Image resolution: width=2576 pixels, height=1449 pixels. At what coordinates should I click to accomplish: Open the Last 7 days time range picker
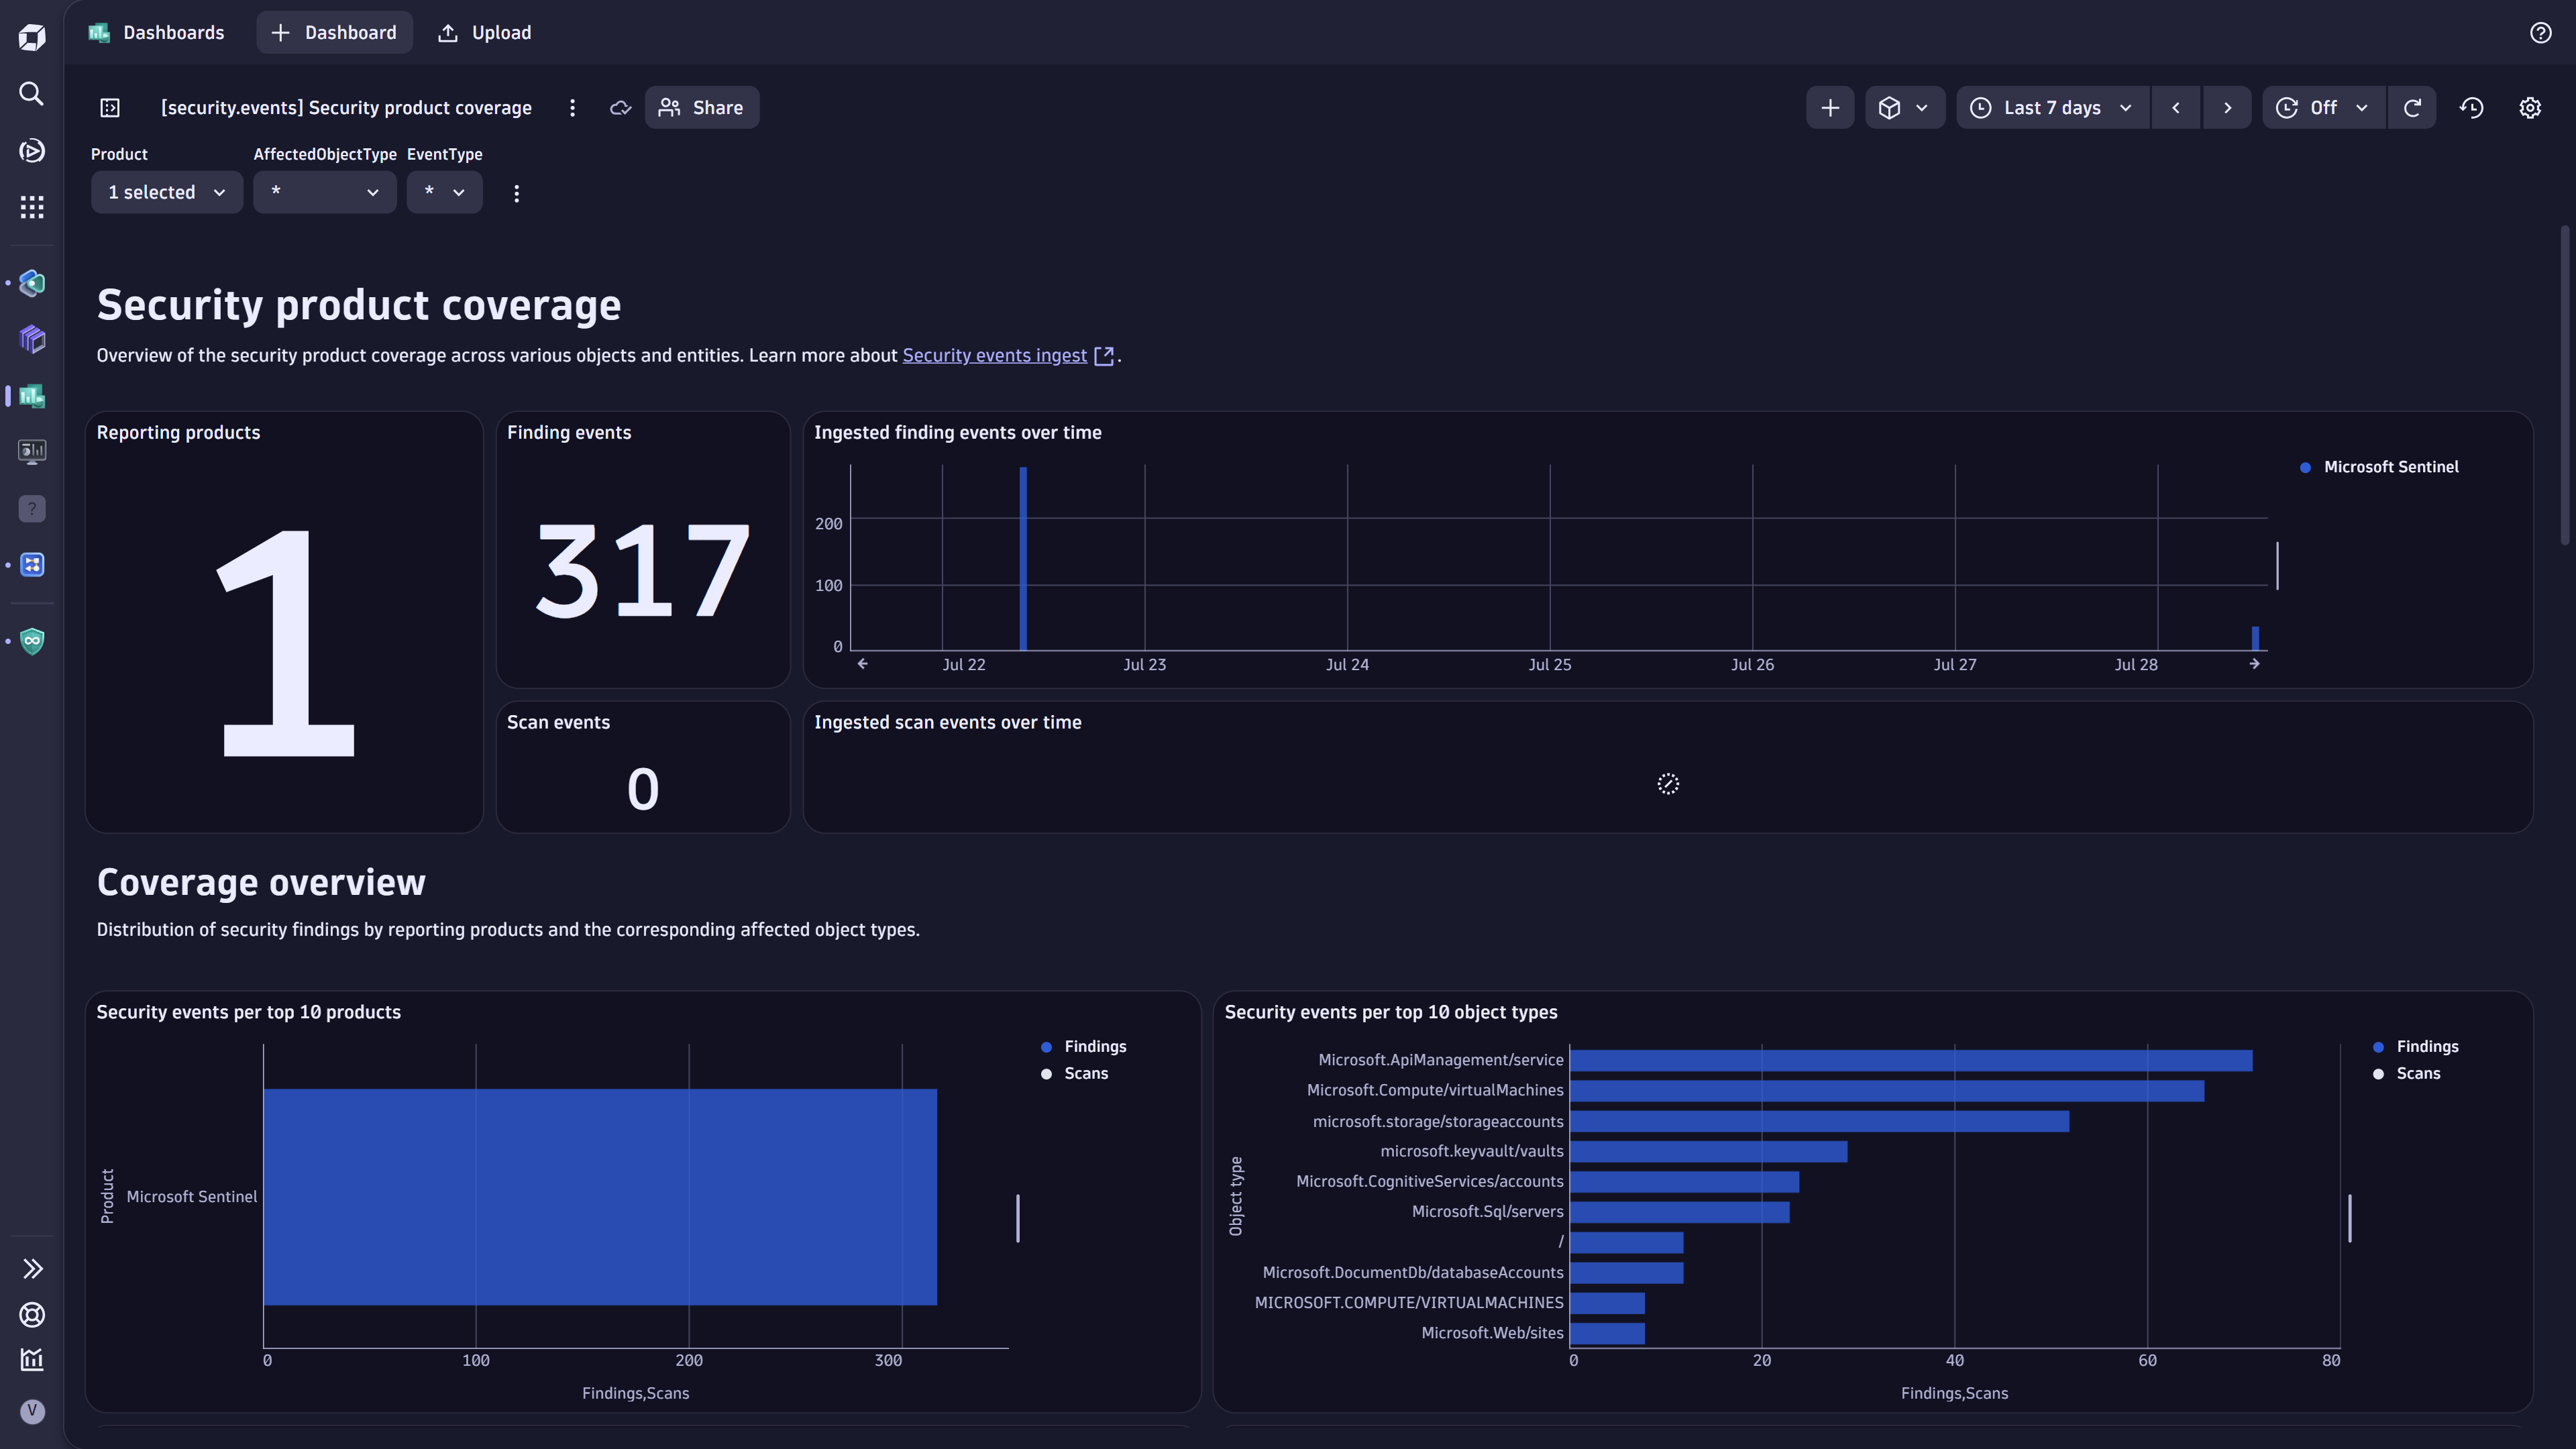(2051, 107)
